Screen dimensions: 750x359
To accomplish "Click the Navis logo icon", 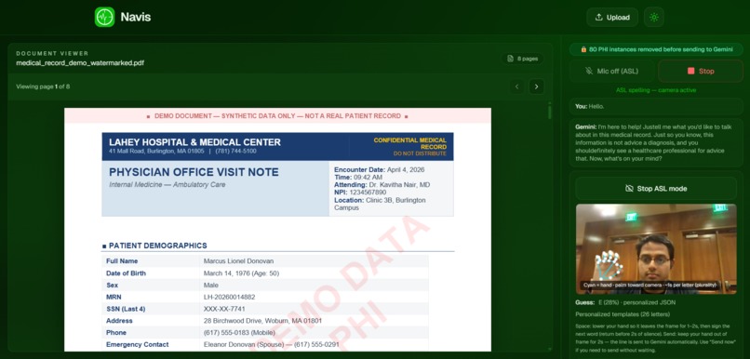I will pos(104,18).
